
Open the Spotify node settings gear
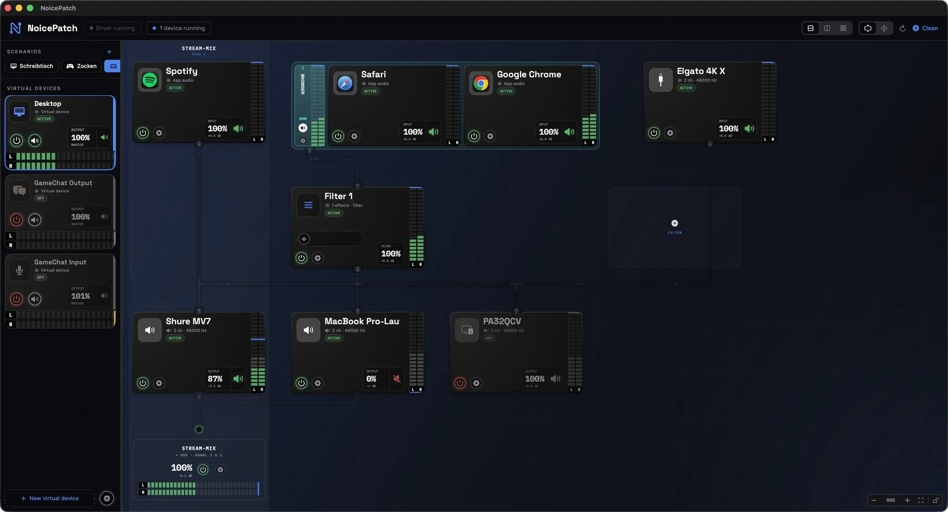click(x=159, y=133)
